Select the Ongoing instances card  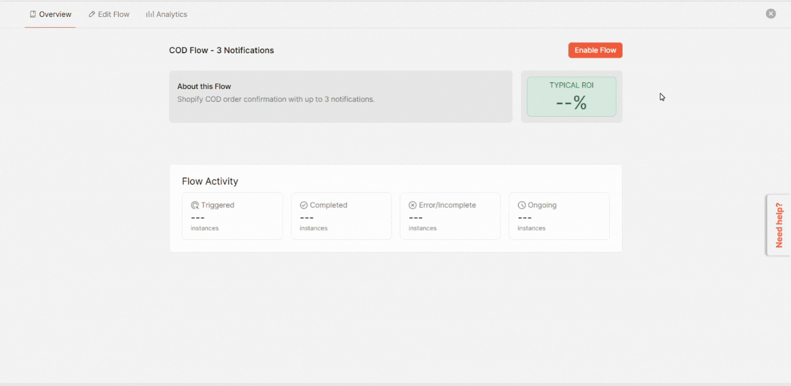tap(559, 216)
